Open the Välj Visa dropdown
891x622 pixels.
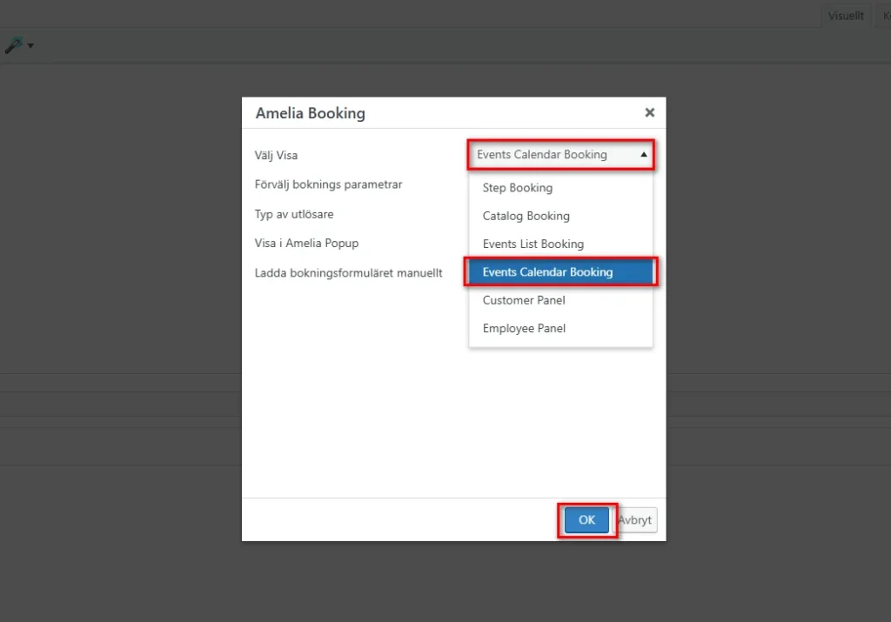[560, 155]
